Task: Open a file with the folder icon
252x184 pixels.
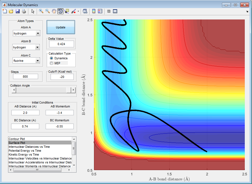Action: (11, 11)
